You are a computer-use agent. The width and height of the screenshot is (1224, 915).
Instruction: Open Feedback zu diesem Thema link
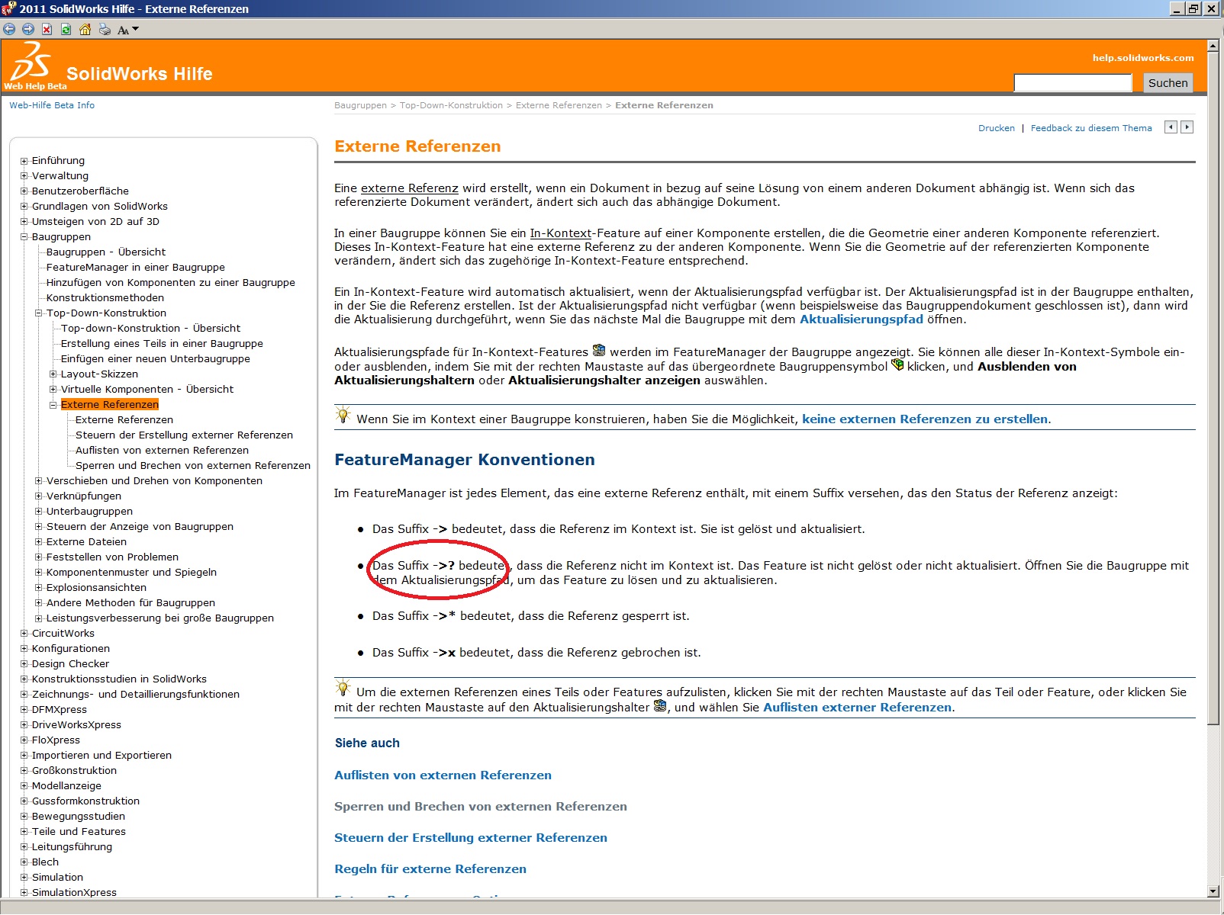[x=1091, y=128]
